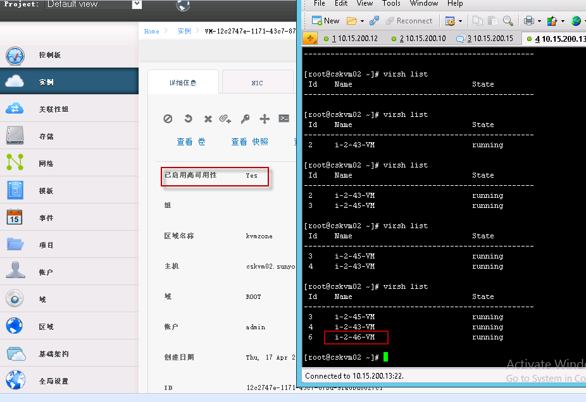Reset password using the key icon
The image size is (586, 402).
(x=245, y=119)
